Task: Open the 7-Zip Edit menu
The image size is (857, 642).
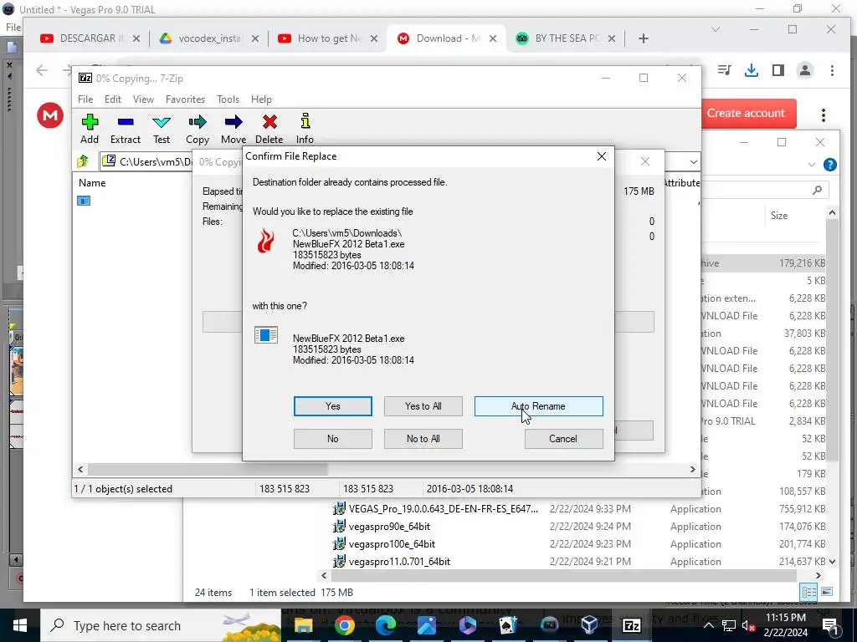Action: tap(113, 99)
